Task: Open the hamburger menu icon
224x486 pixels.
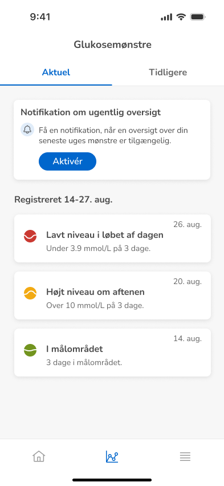Action: tap(185, 456)
